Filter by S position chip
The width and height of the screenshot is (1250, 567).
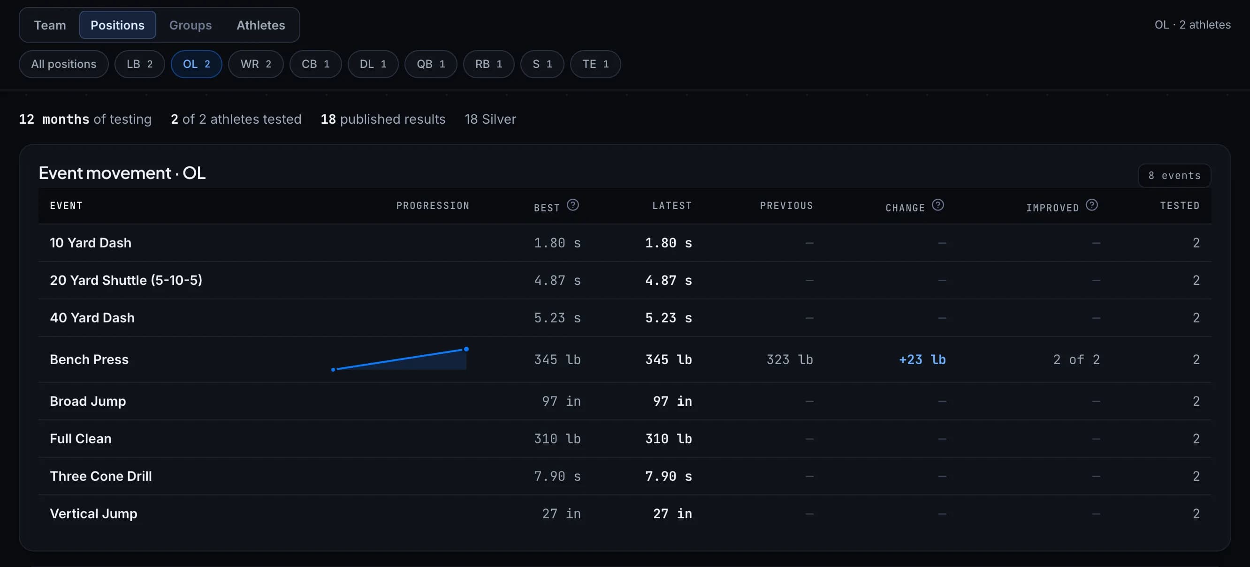pos(542,64)
